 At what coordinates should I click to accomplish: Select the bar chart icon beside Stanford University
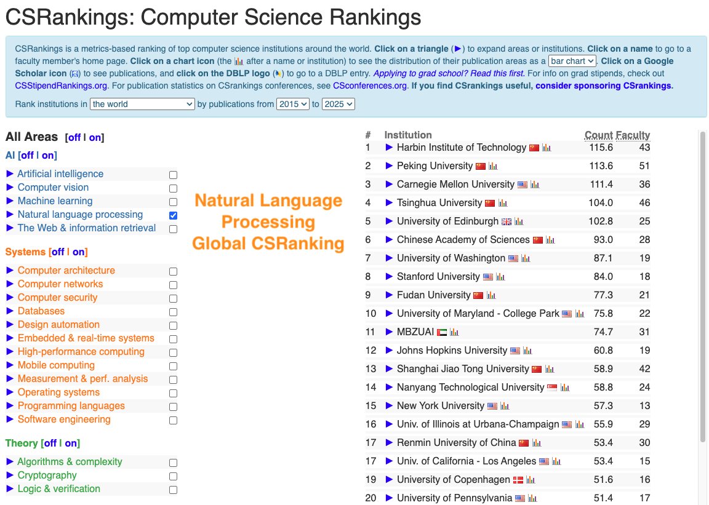tap(501, 276)
